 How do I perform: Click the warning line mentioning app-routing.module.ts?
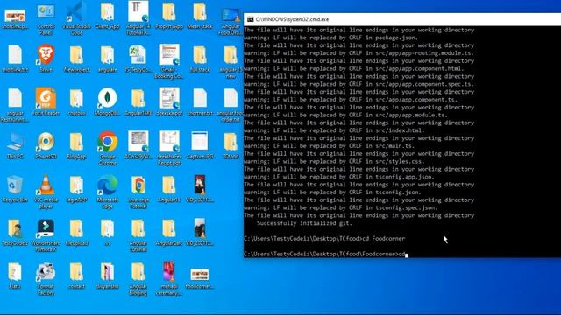click(359, 53)
